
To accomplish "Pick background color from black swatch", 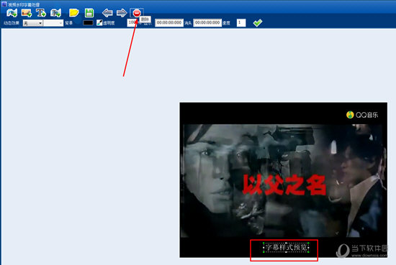I will (x=88, y=23).
